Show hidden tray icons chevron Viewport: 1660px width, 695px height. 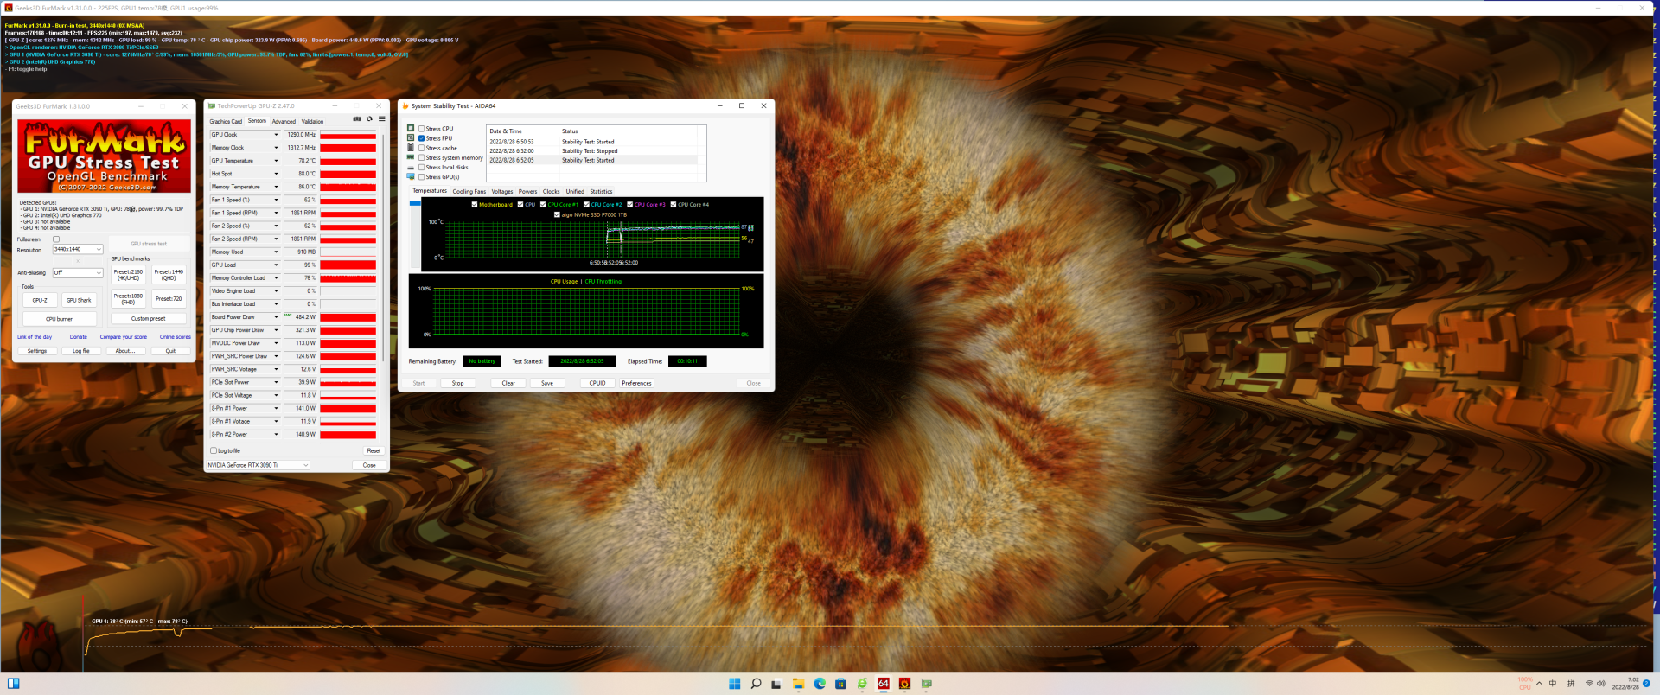click(x=1539, y=684)
